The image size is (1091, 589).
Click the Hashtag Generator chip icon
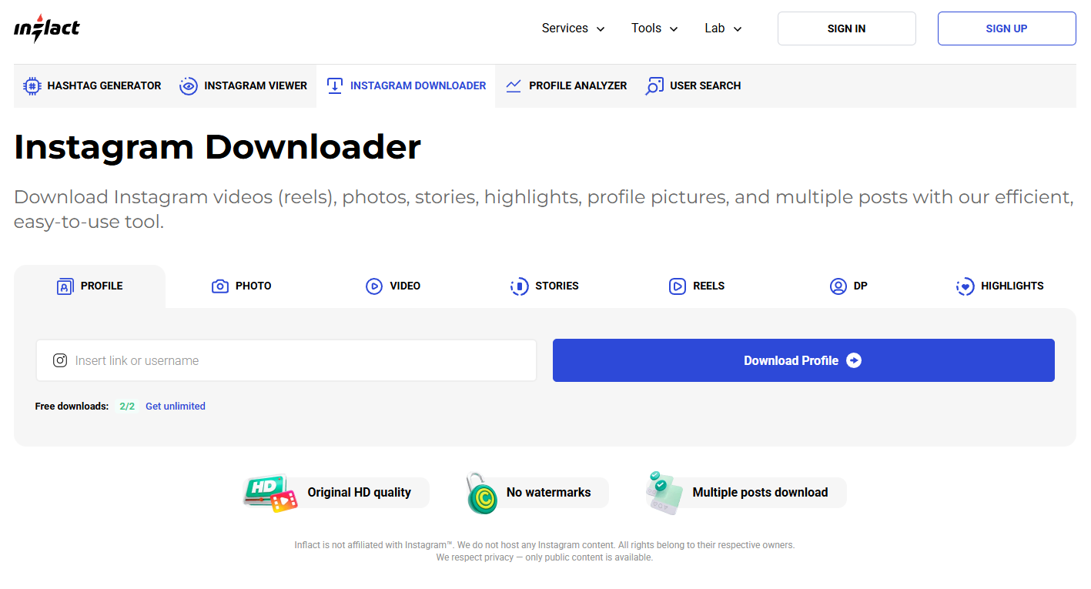tap(32, 86)
